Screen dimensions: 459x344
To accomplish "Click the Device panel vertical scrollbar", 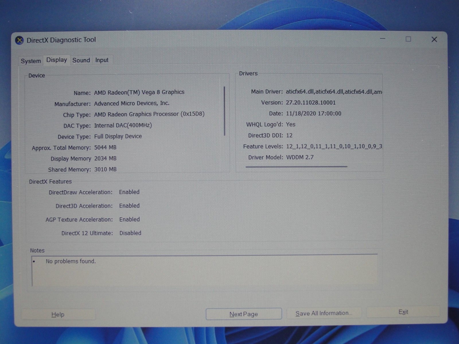I will (224, 111).
